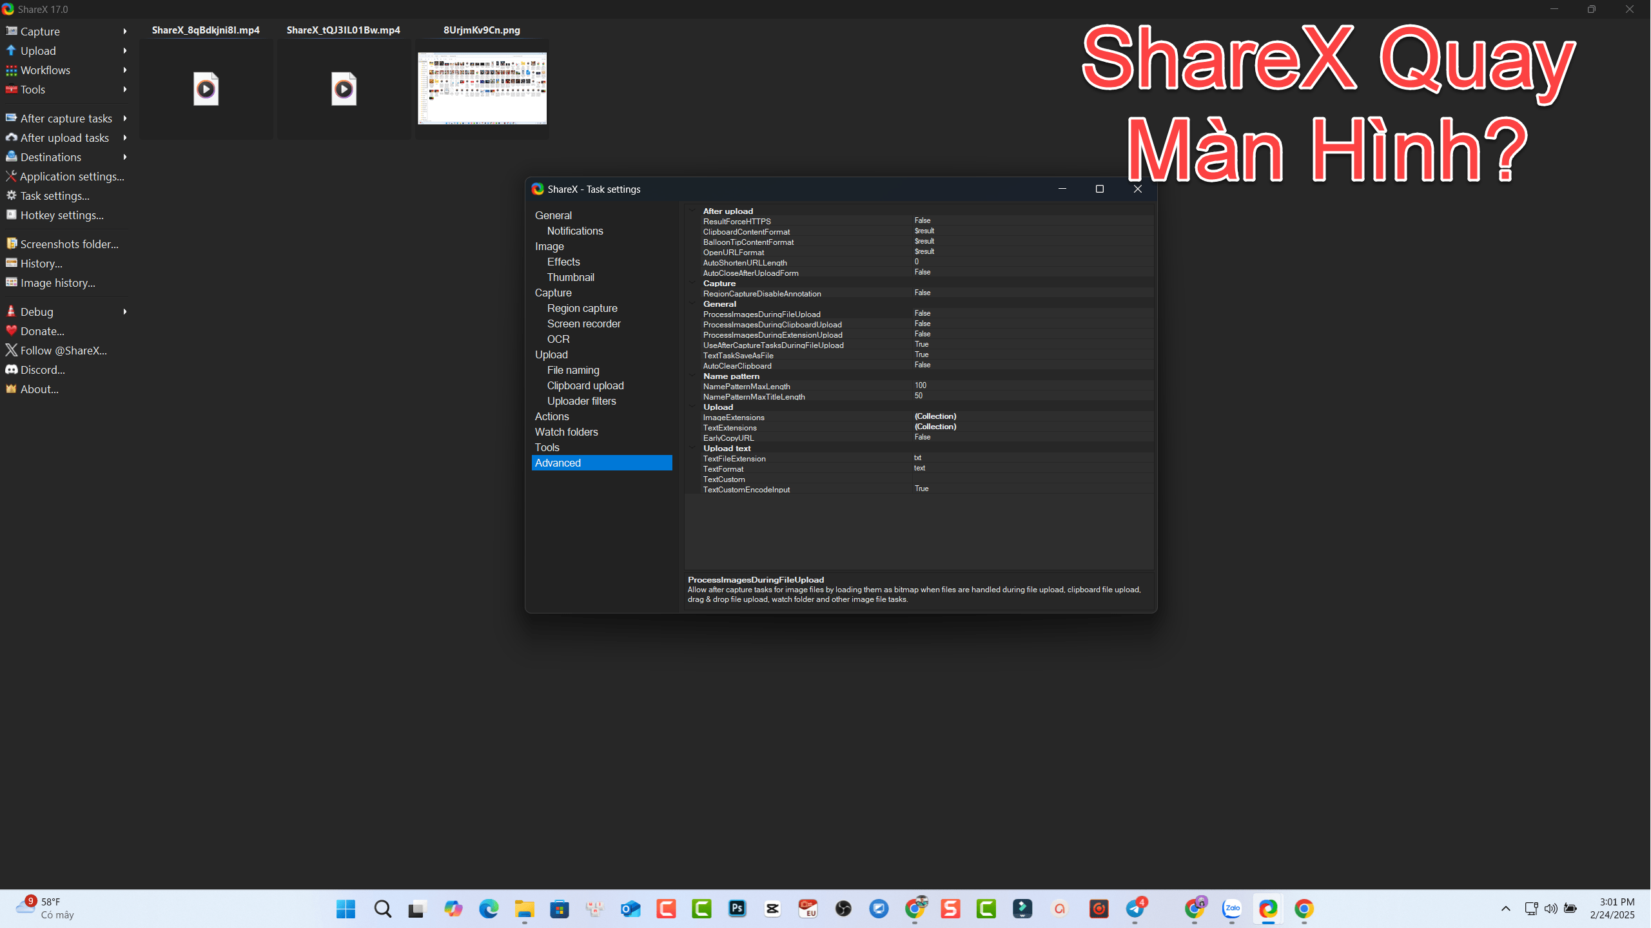Screen dimensions: 1651x928
Task: Click the Donate heart icon
Action: tap(11, 331)
